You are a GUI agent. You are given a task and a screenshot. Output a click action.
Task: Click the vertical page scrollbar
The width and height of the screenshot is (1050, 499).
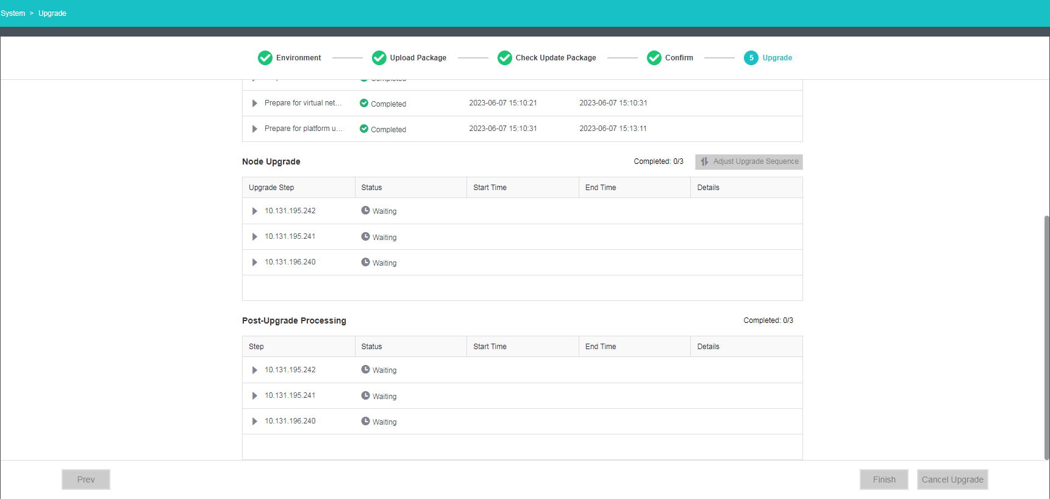(1046, 335)
